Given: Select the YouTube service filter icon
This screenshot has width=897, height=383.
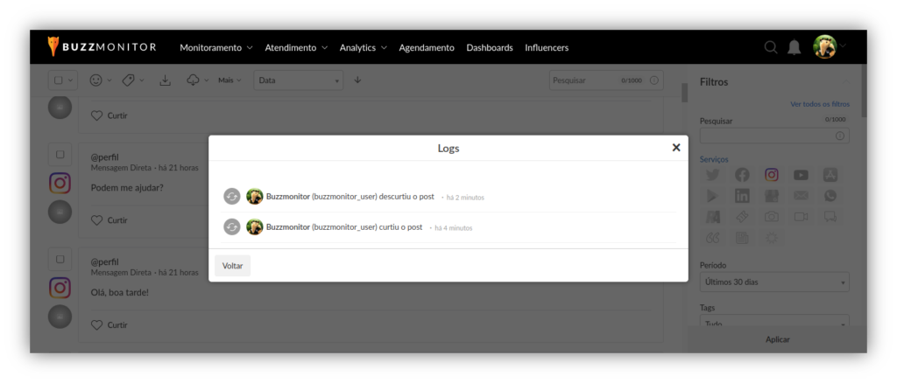Looking at the screenshot, I should [801, 175].
